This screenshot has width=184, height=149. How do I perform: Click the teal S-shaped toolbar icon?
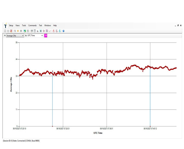(x=60, y=31)
